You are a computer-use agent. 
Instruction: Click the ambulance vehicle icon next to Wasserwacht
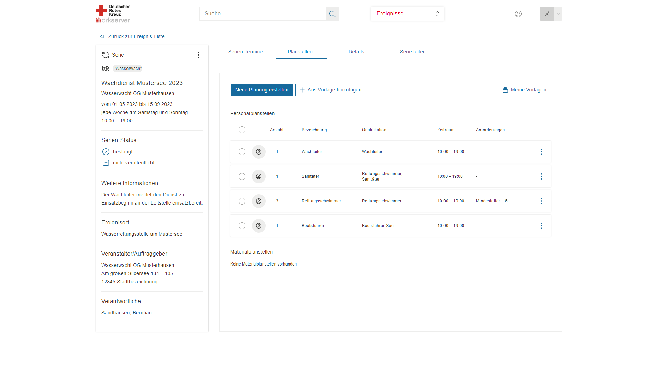coord(106,69)
